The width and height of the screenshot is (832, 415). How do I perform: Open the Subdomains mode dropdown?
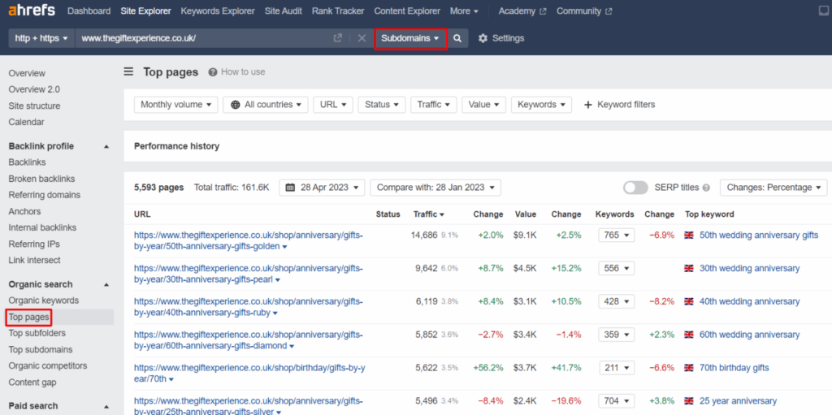[x=410, y=38]
